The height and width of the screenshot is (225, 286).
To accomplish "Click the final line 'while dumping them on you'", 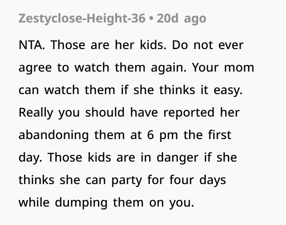I will coord(106,203).
